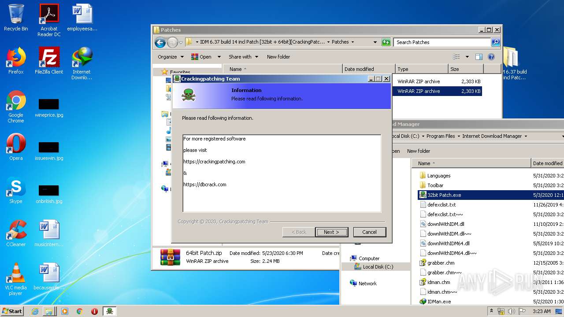This screenshot has width=564, height=317.
Task: Open Help in the Patches window
Action: click(x=491, y=57)
